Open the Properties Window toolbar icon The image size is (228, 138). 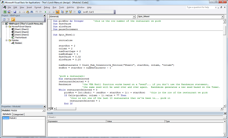coord(66,12)
